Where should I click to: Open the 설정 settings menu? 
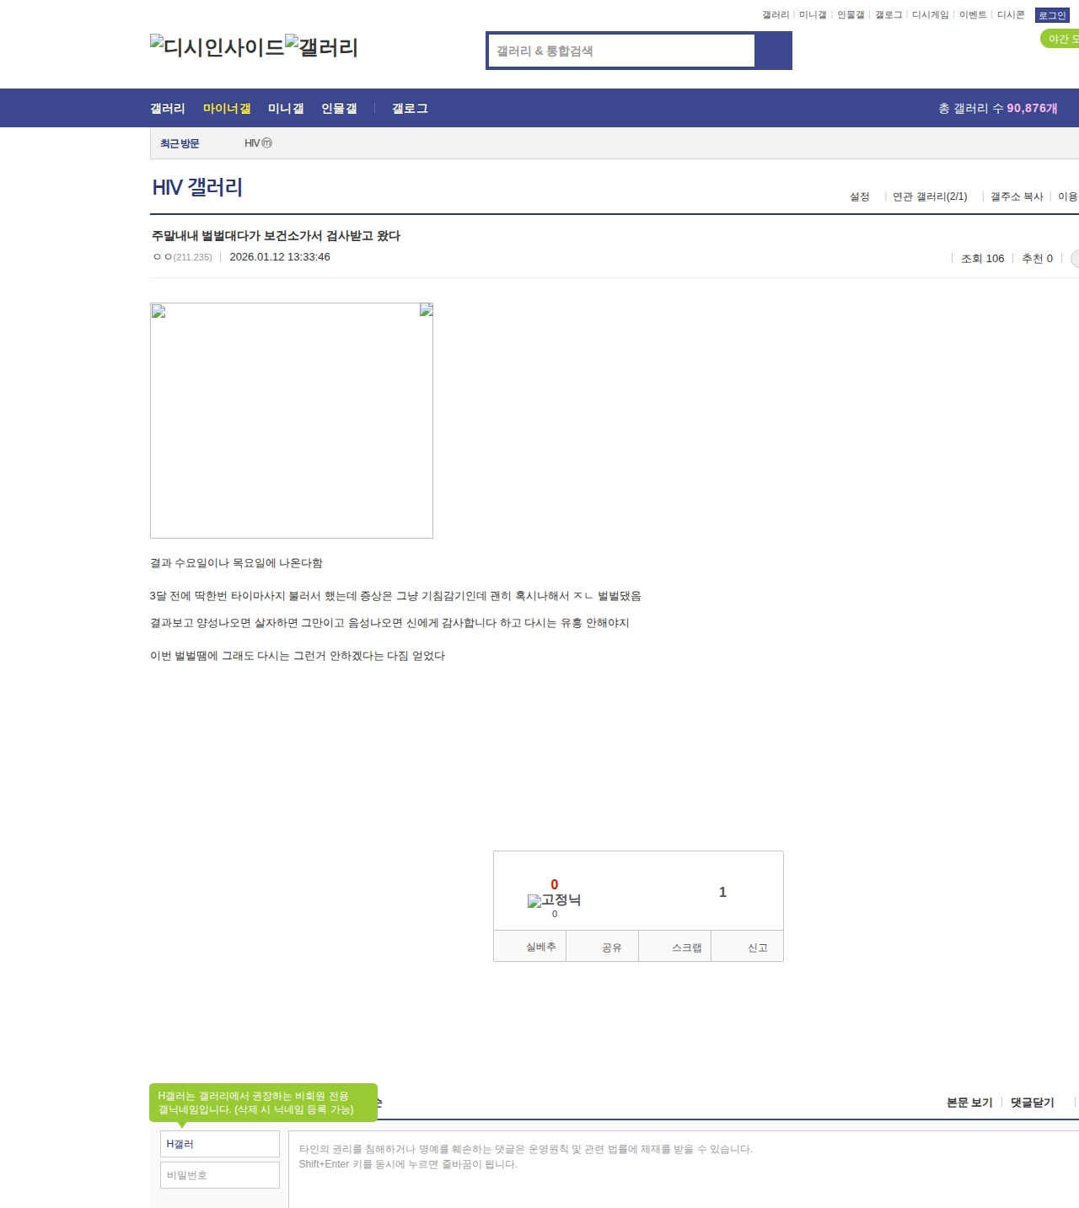tap(859, 196)
